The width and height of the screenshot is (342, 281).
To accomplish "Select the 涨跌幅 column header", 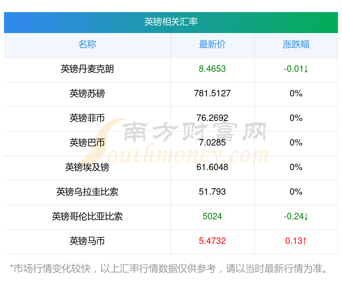I will 296,44.
